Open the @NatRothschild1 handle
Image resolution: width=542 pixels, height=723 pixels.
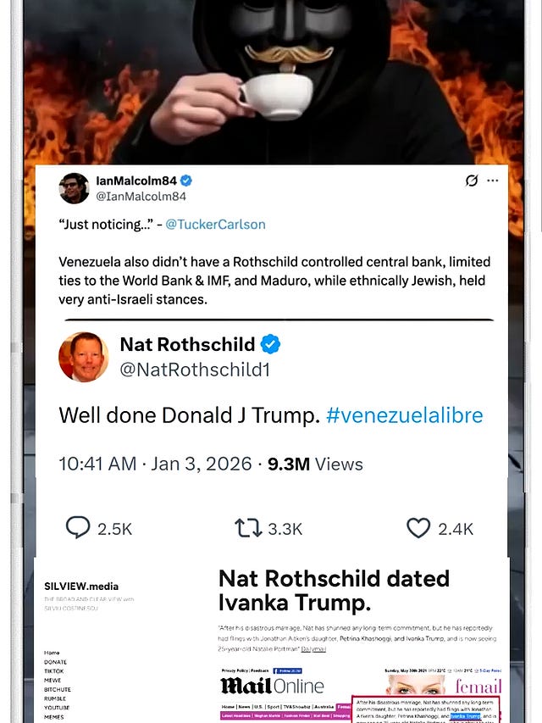(195, 370)
